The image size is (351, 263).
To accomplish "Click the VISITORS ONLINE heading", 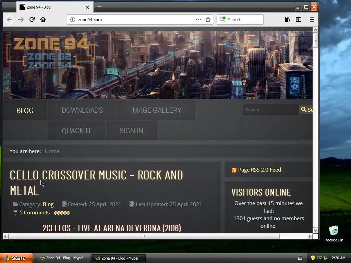I will point(261,192).
